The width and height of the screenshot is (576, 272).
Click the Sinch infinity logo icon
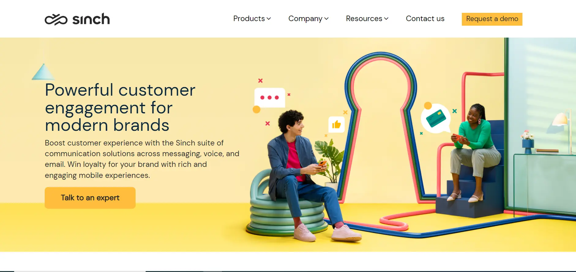tap(56, 20)
